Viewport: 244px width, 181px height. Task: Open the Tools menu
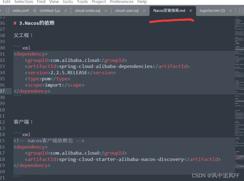tap(82, 2)
